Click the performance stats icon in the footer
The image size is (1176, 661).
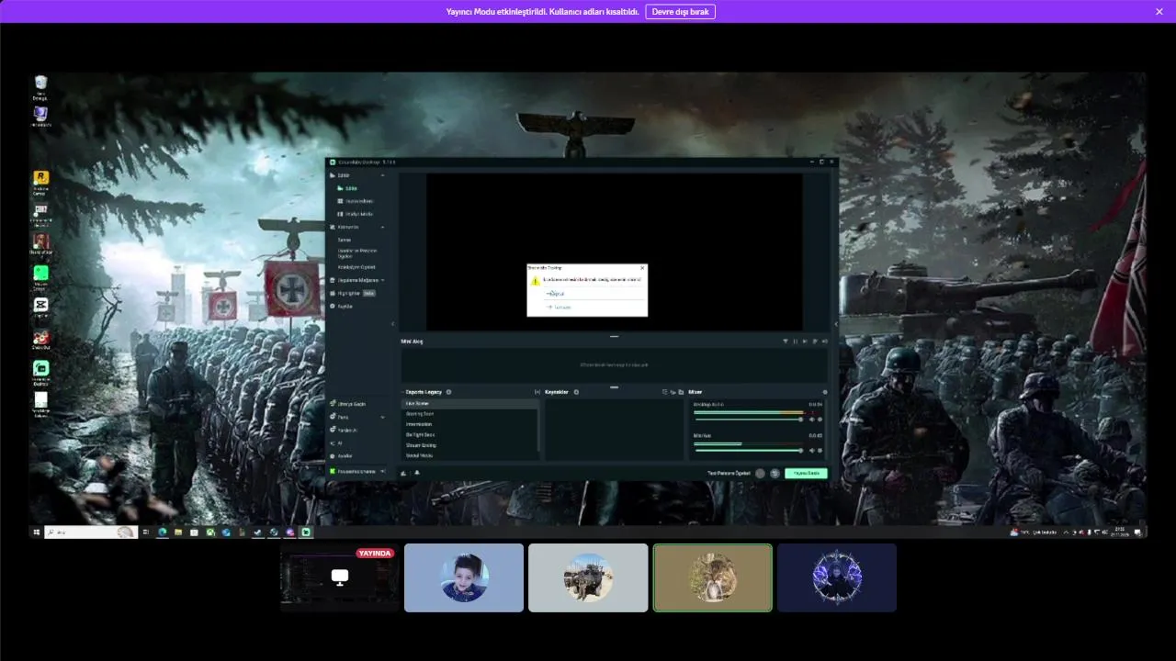[x=404, y=473]
